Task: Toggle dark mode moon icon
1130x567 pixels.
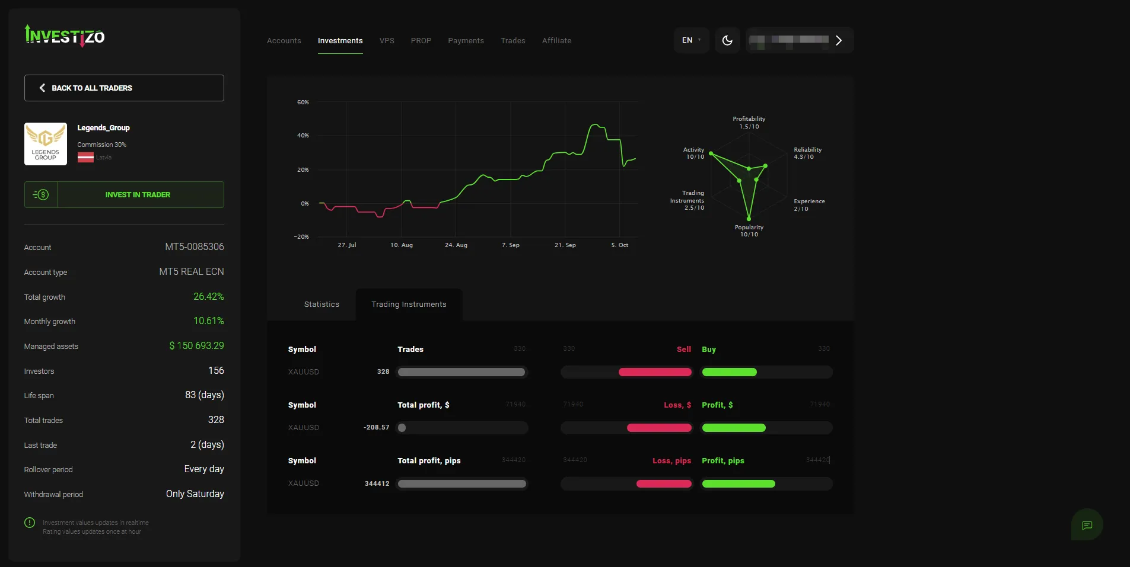Action: [727, 40]
